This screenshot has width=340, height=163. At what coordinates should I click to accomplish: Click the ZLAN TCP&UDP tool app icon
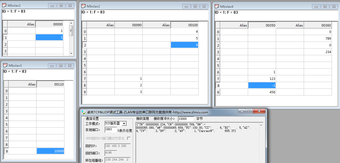(x=84, y=112)
